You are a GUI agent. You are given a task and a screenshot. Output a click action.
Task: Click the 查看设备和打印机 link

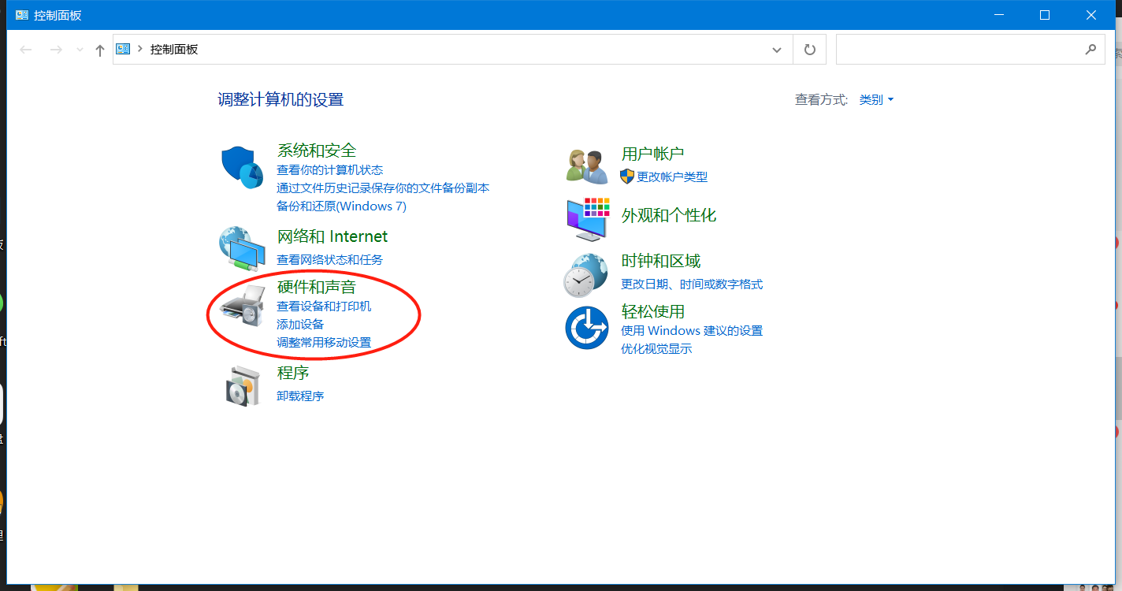pos(324,307)
